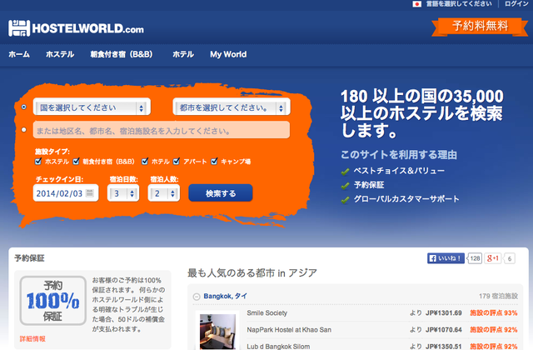533x350 pixels.
Task: Click the Facebook いいね! like button
Action: [x=446, y=258]
